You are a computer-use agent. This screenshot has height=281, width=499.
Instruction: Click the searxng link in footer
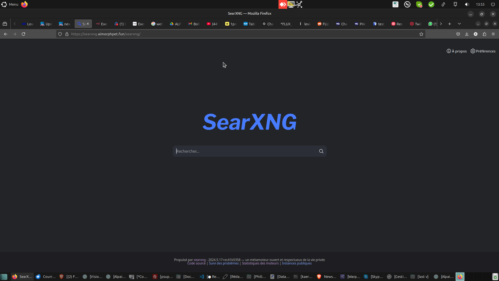(x=200, y=260)
